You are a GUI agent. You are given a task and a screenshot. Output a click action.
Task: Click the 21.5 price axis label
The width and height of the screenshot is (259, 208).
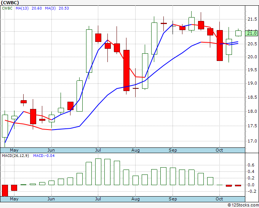click(252, 19)
